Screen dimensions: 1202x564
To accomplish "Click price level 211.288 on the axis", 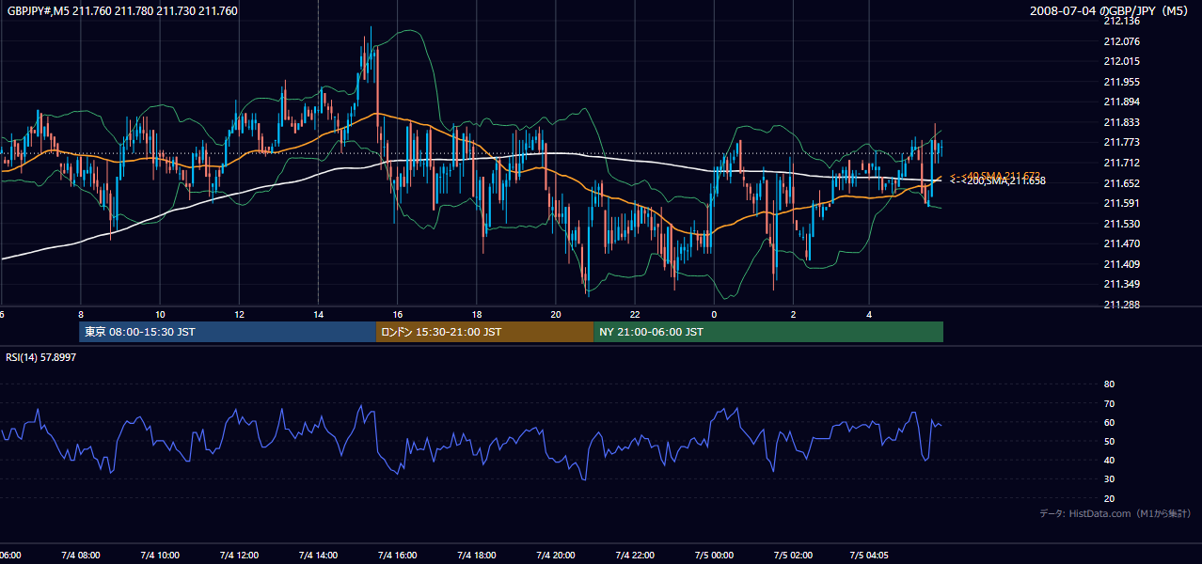I will tap(1122, 305).
